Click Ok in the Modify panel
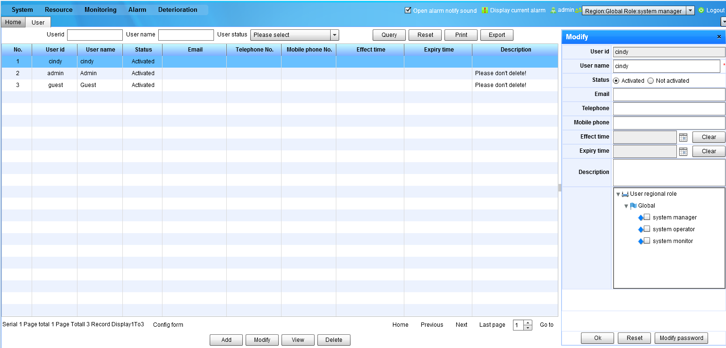Viewport: 726px width, 348px height. pos(598,338)
